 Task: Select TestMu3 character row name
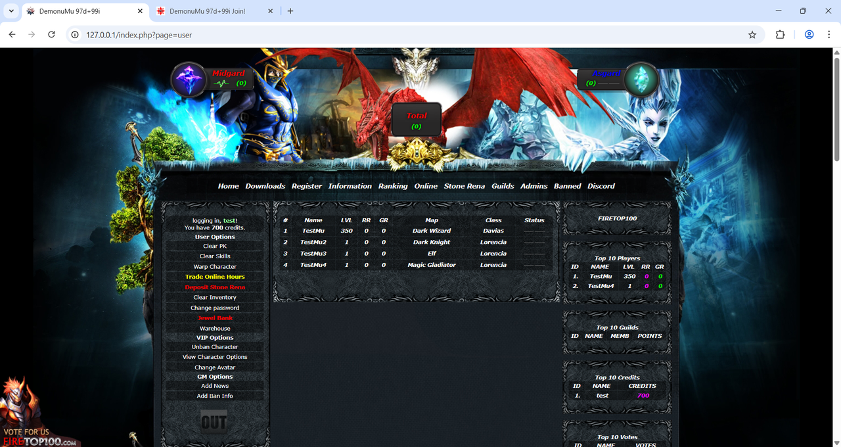coord(313,254)
